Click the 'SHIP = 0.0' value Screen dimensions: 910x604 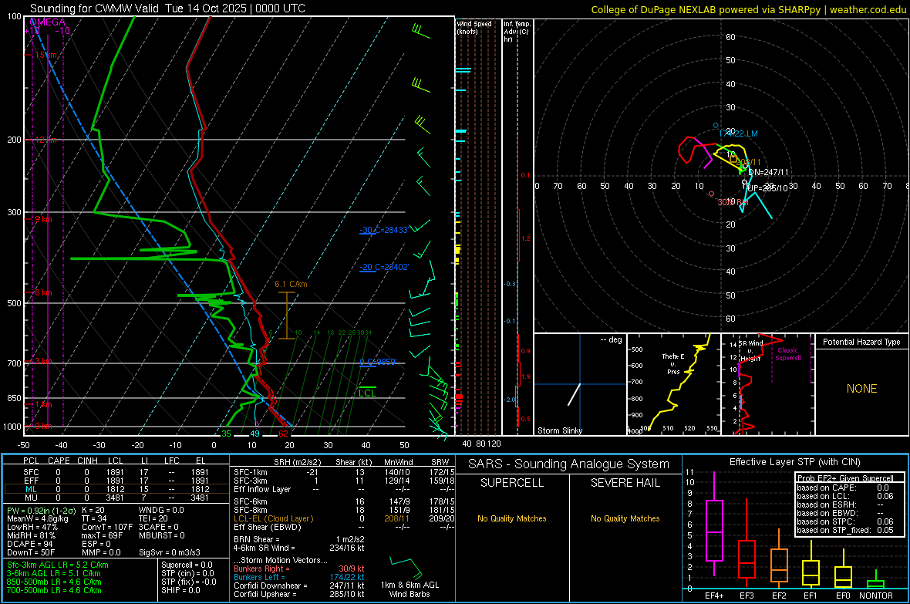pyautogui.click(x=180, y=590)
